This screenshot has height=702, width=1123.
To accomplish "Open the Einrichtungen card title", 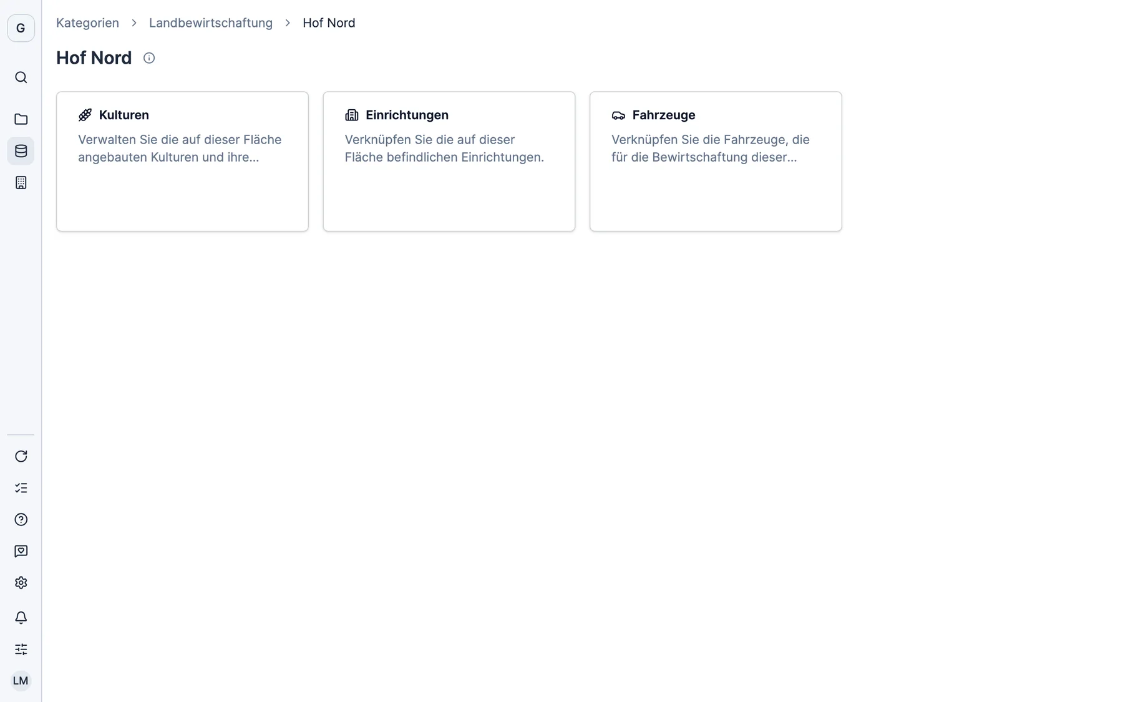I will [407, 115].
